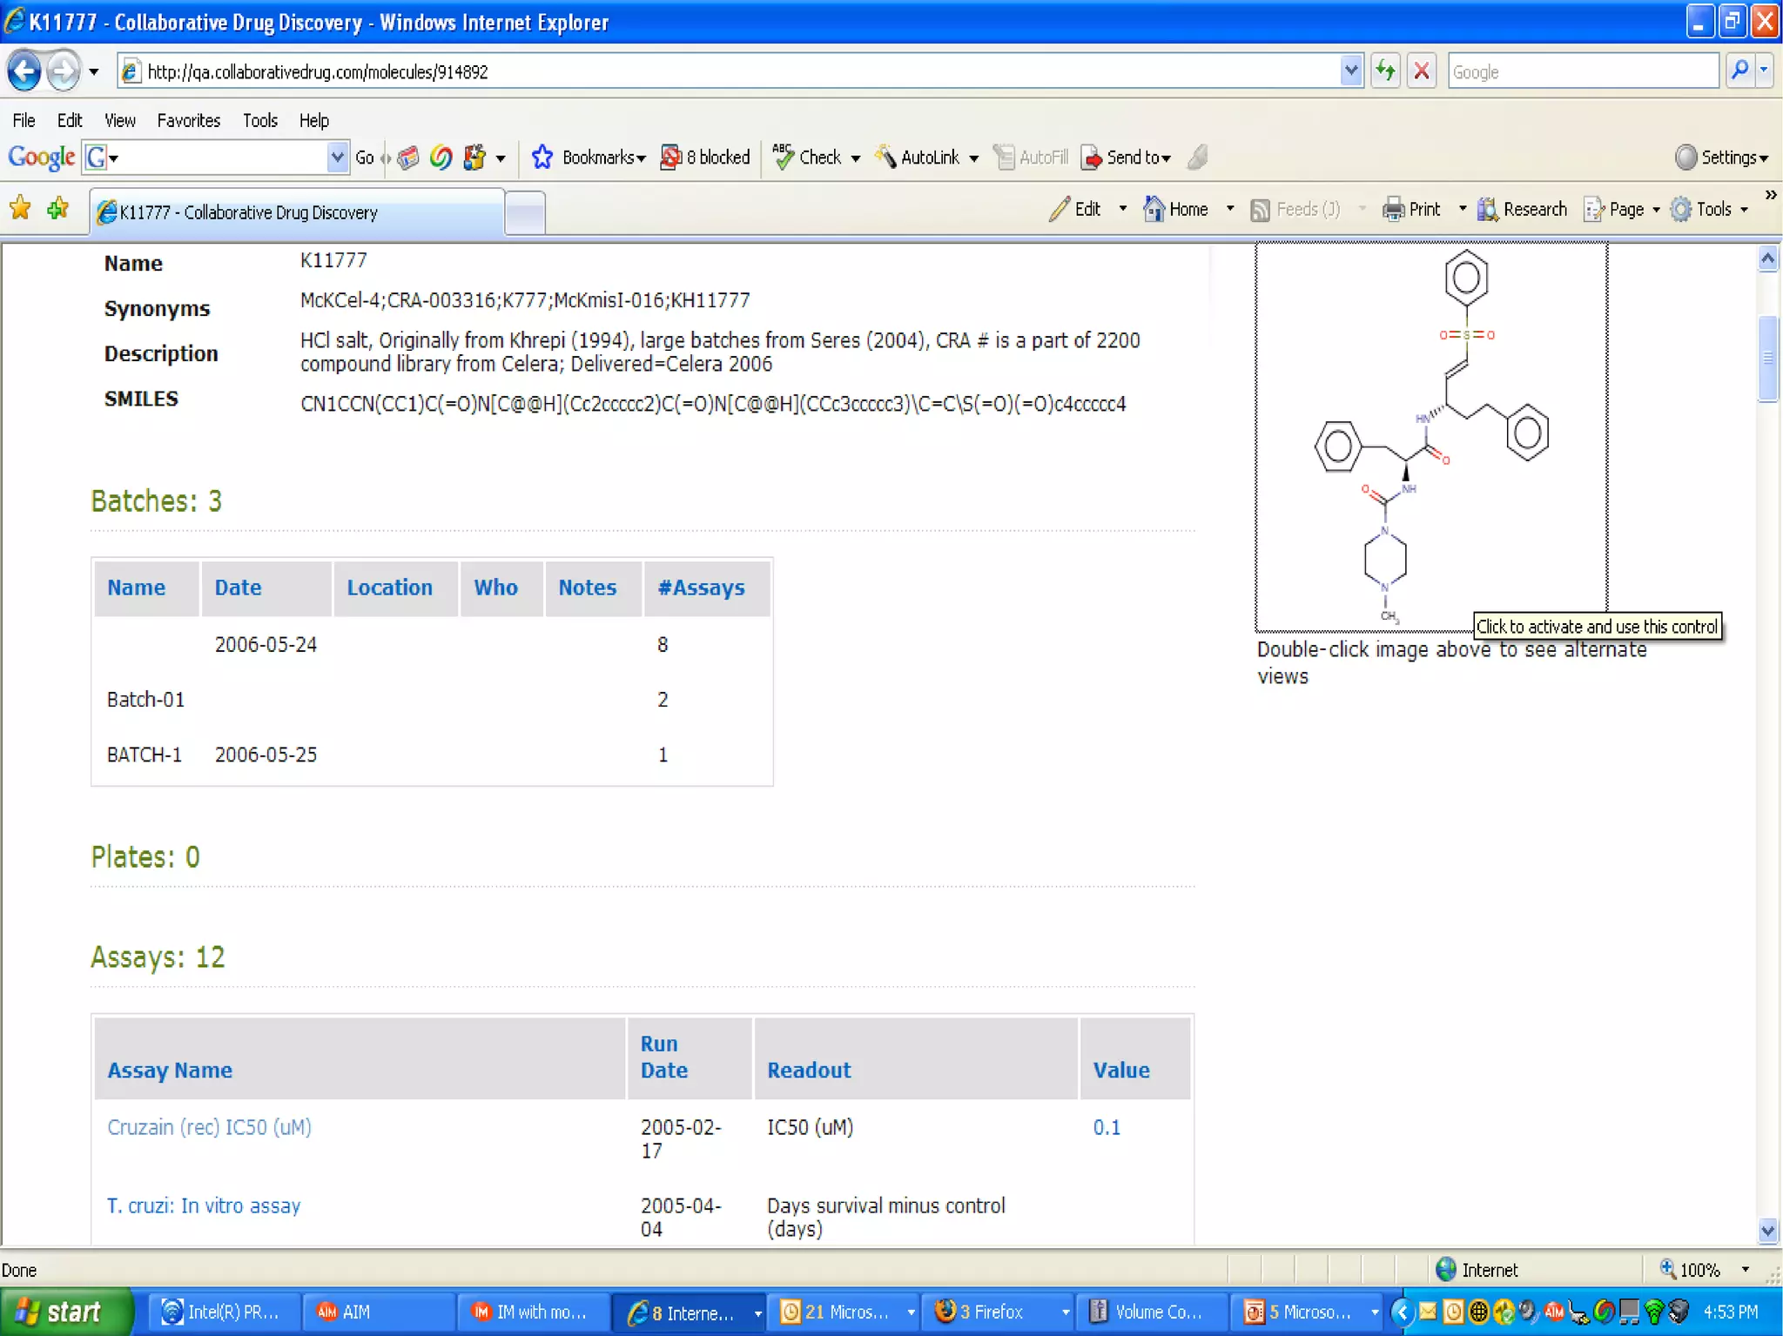Toggle the 8 blocked popup blocker
Screen dimensions: 1783x1336
(x=706, y=157)
